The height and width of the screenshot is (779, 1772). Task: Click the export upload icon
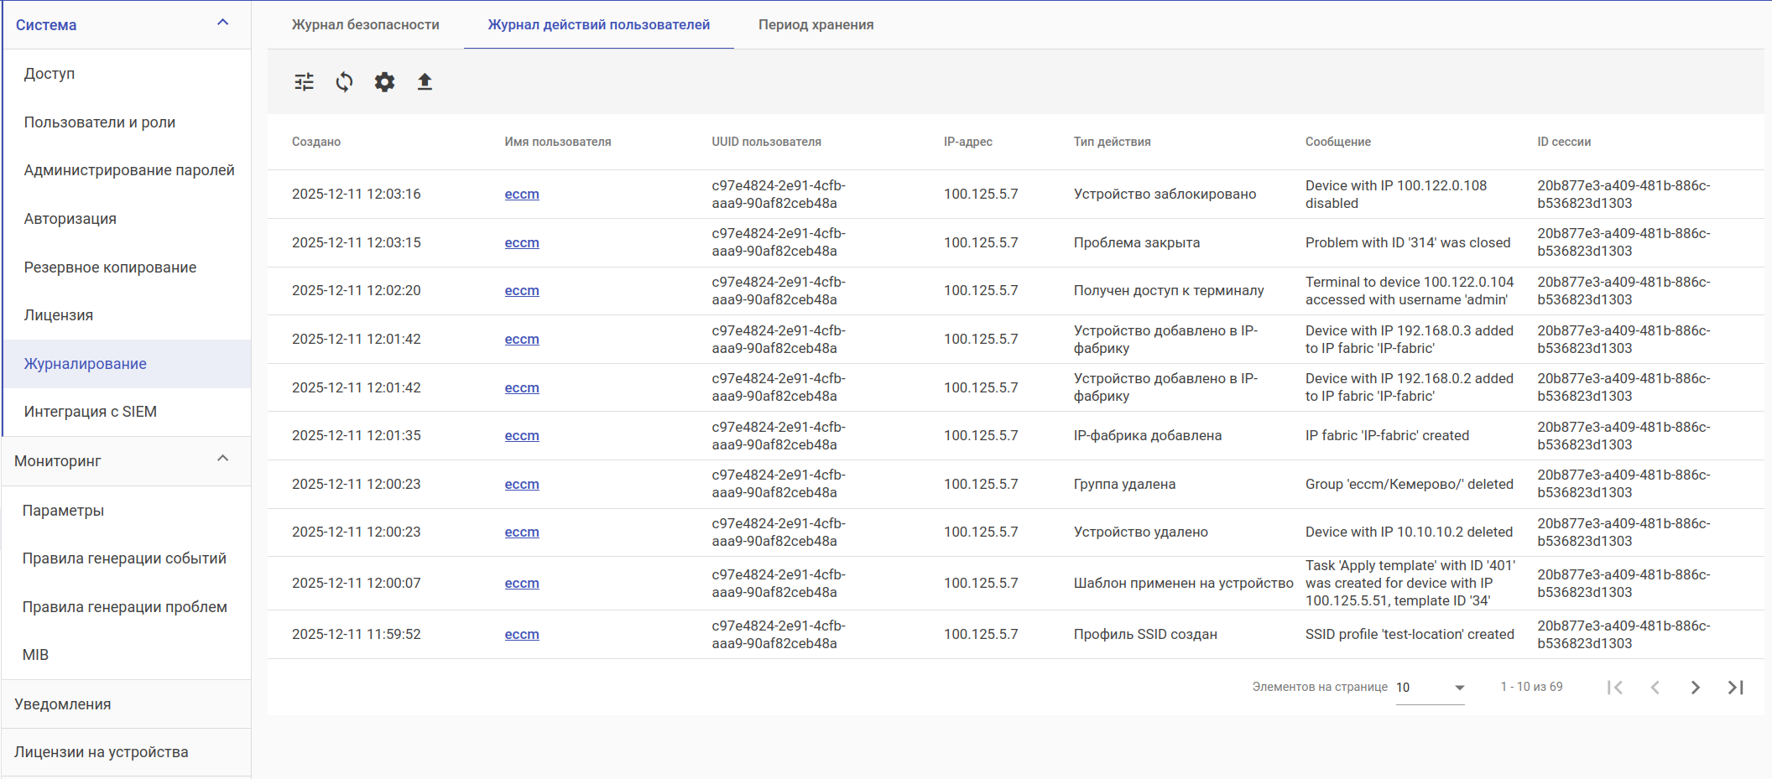[x=425, y=81]
